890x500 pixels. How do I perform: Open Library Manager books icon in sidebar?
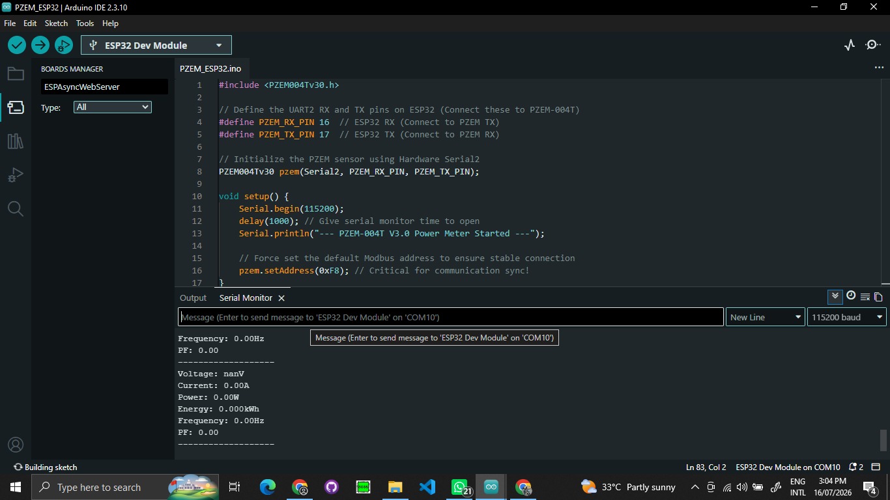16,141
